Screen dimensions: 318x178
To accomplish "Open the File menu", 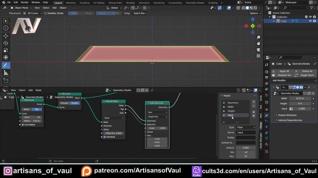I will click(9, 2).
